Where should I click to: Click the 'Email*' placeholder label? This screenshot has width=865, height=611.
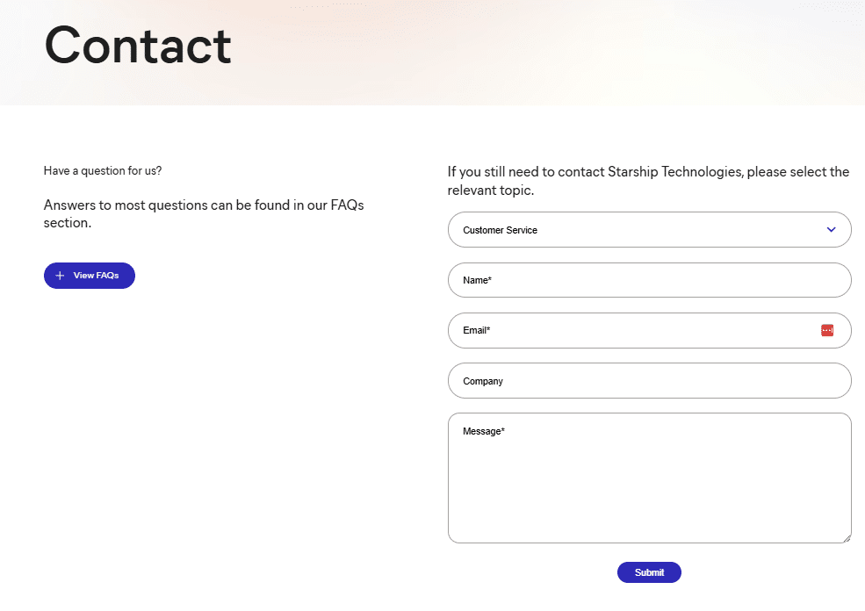pyautogui.click(x=476, y=331)
